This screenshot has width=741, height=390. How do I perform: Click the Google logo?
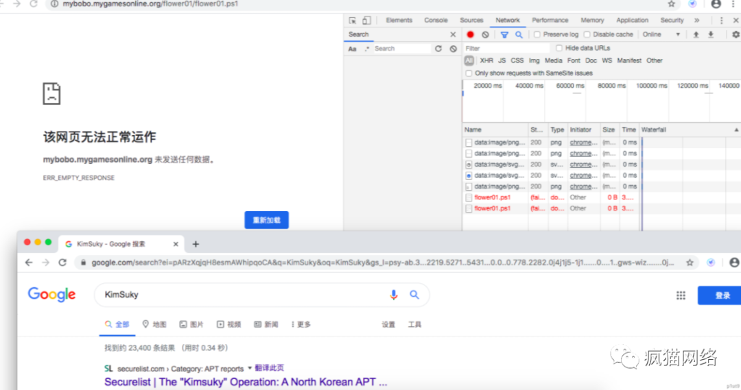pyautogui.click(x=51, y=295)
